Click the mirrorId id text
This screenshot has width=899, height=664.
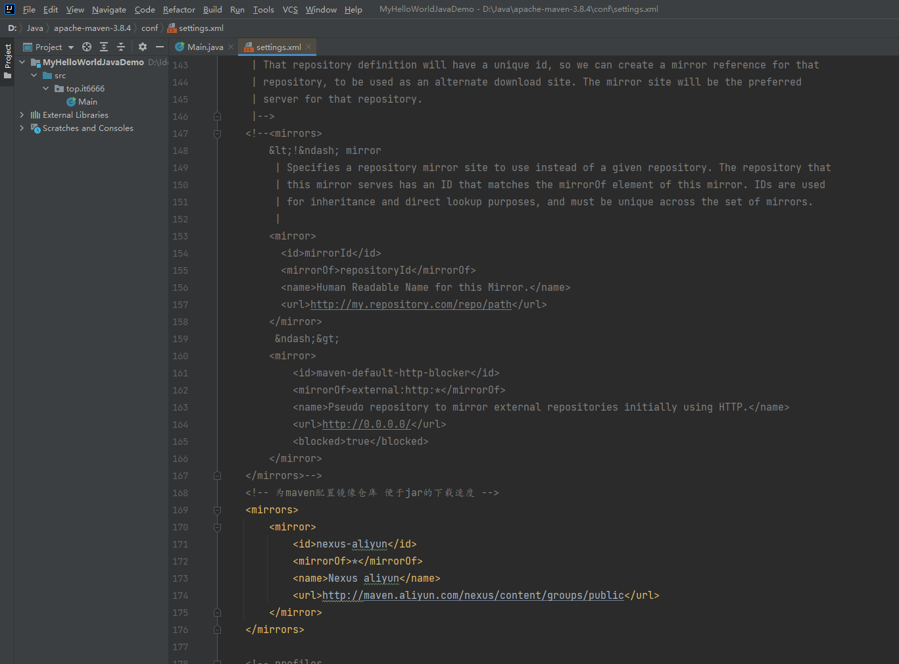328,253
